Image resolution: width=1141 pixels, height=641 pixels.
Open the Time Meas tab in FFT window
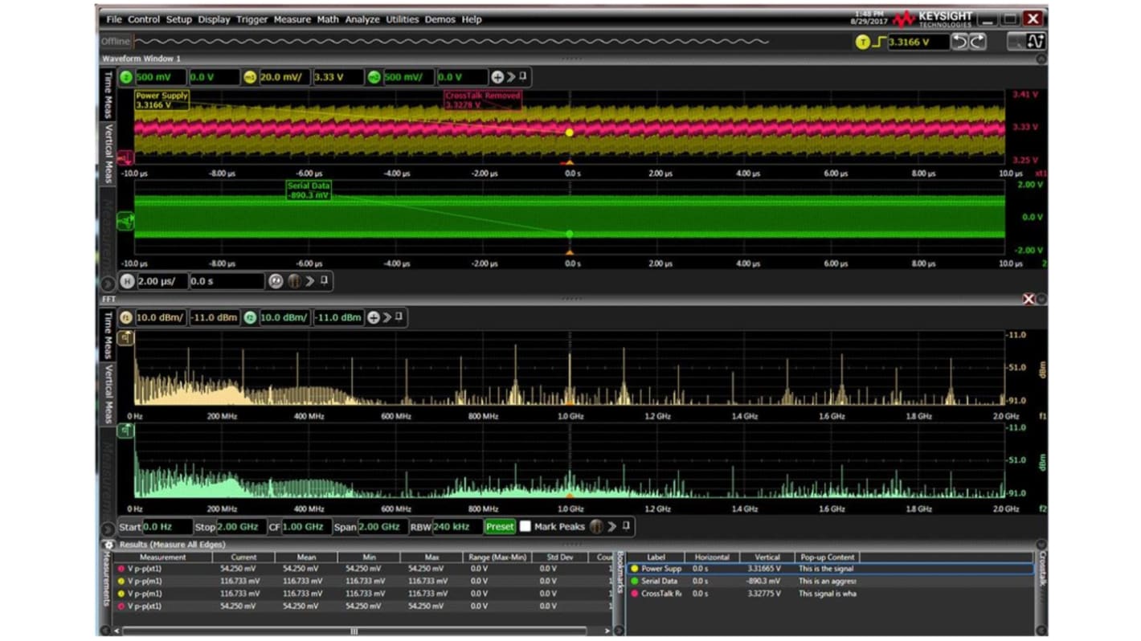click(108, 333)
